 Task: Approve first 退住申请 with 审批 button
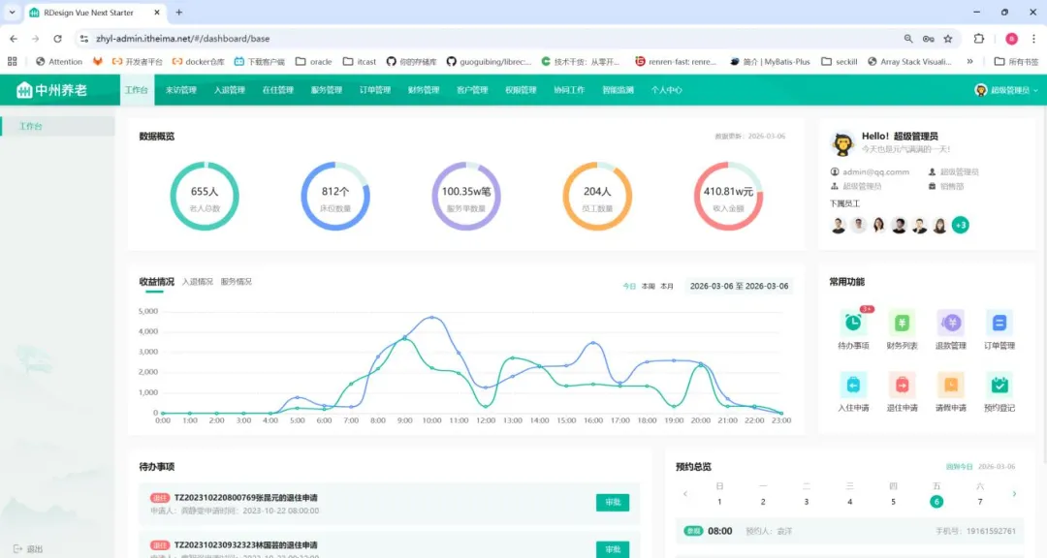[613, 503]
